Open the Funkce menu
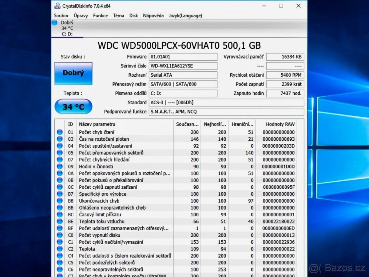The image size is (369, 277). click(x=100, y=15)
